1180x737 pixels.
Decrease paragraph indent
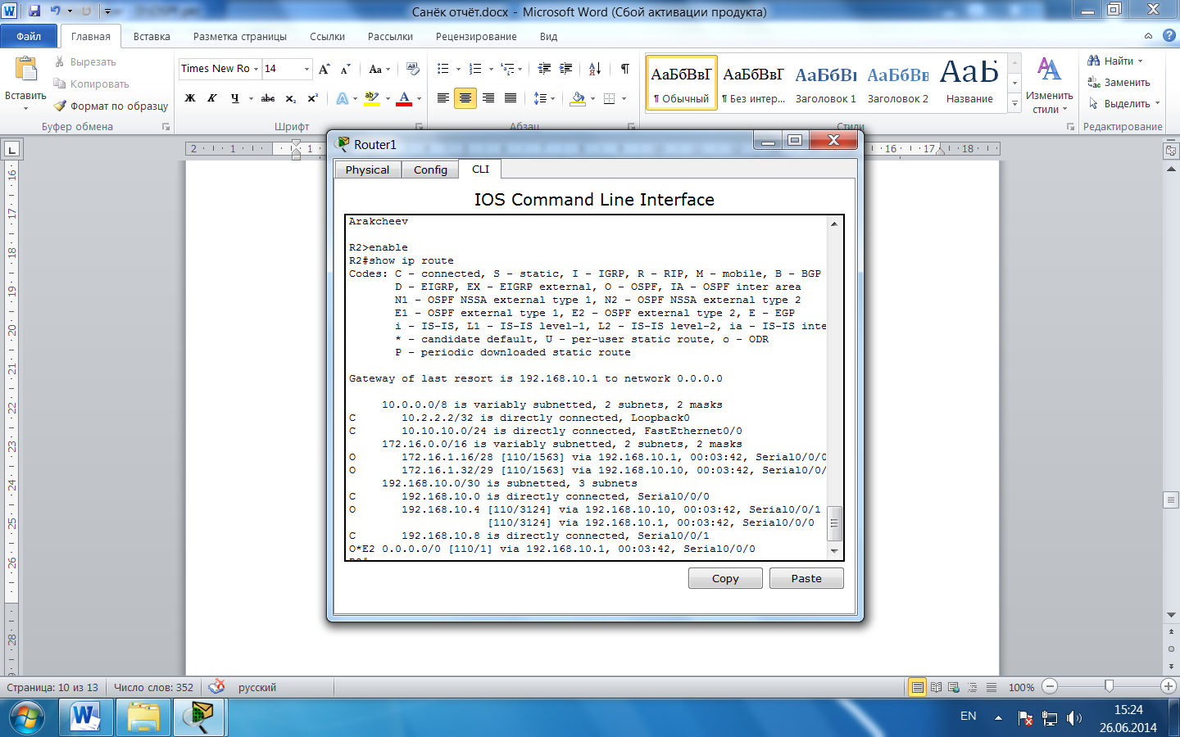coord(544,69)
